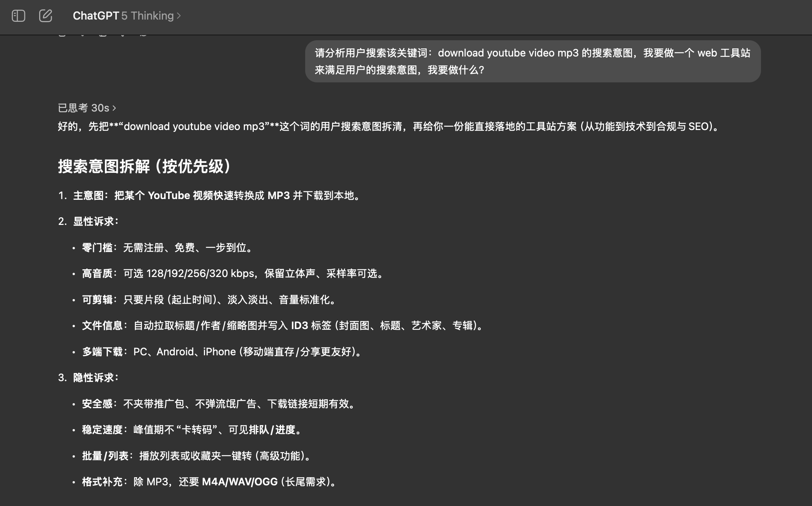The width and height of the screenshot is (812, 506).
Task: Expand the "已思考 30s" reasoning details
Action: pos(87,108)
